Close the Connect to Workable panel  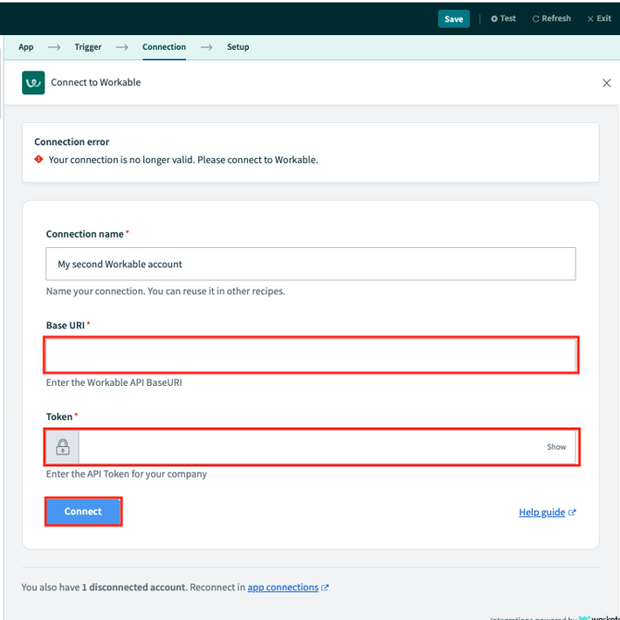click(606, 83)
